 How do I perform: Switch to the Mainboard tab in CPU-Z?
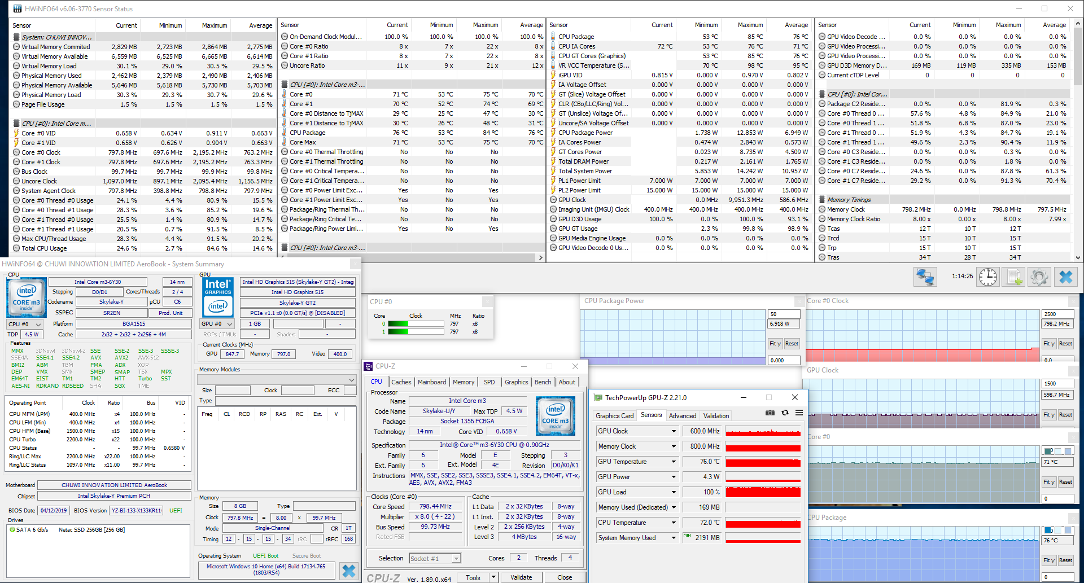pos(432,382)
